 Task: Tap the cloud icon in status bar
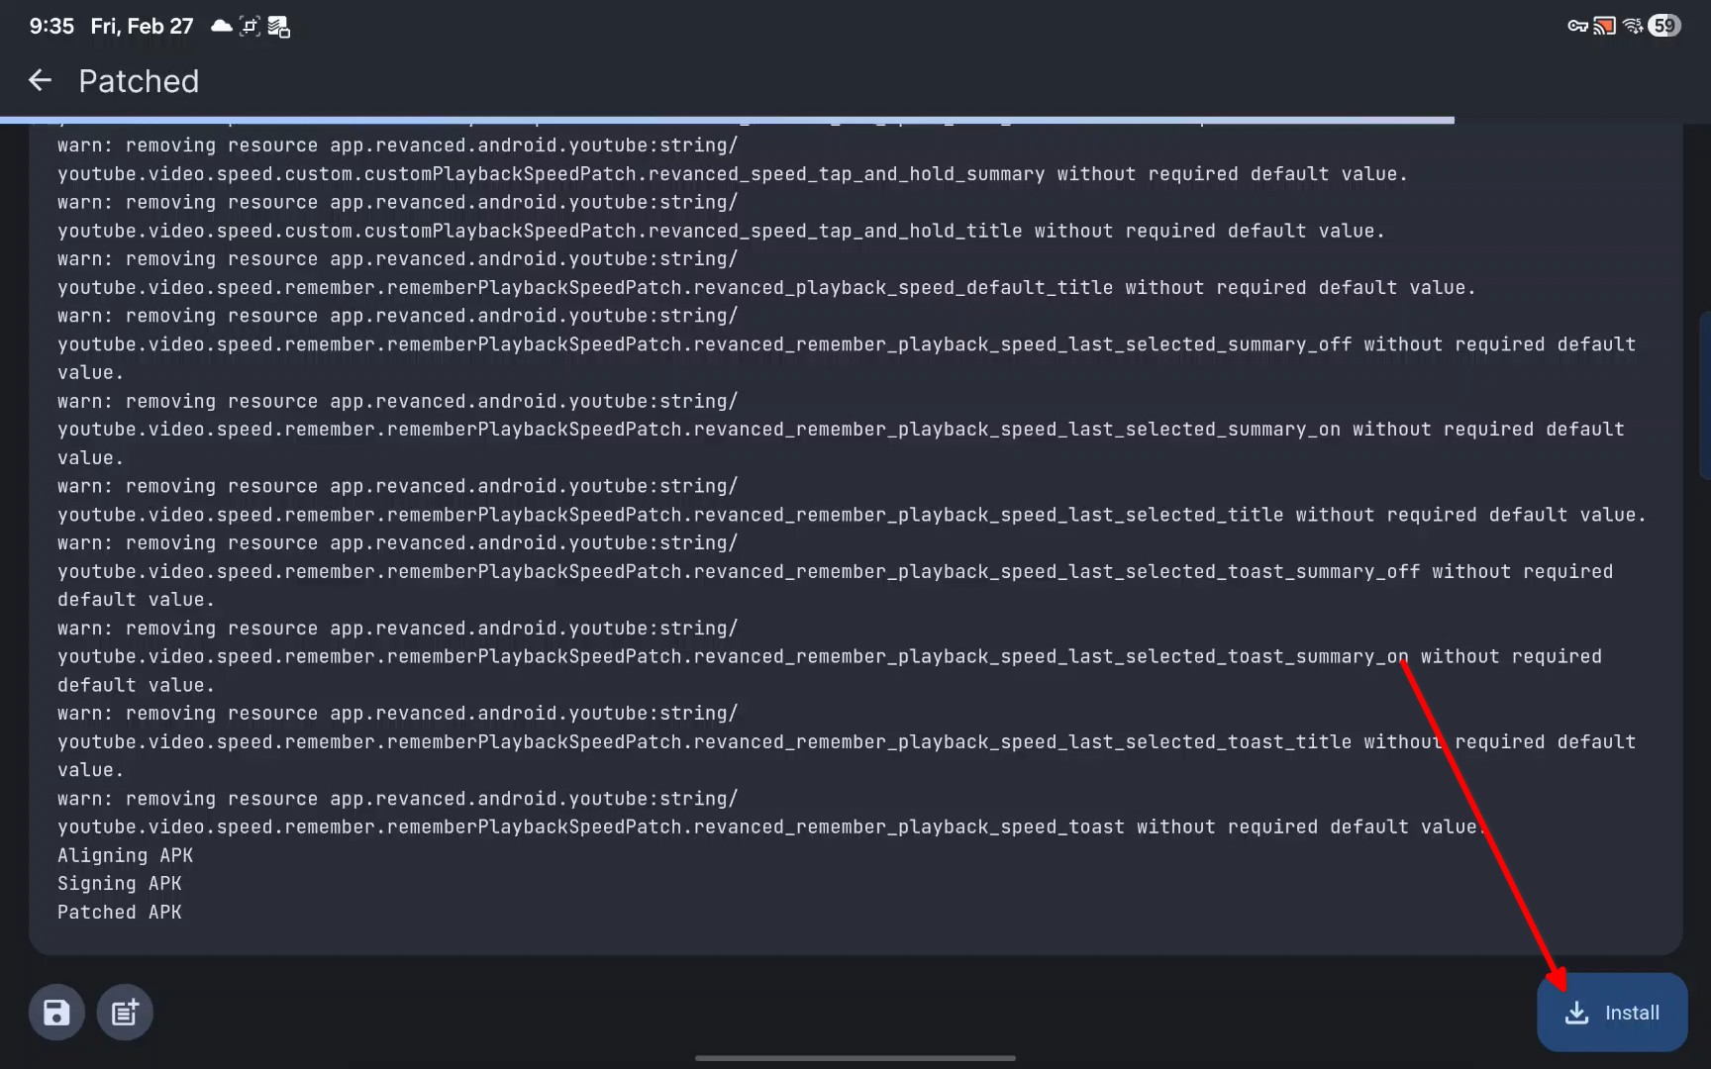click(x=222, y=26)
